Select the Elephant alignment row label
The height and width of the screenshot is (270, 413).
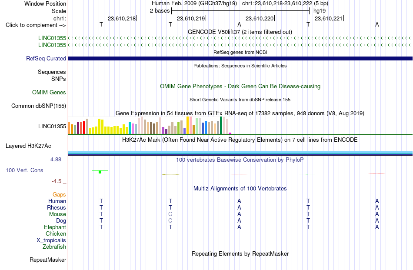pyautogui.click(x=55, y=227)
